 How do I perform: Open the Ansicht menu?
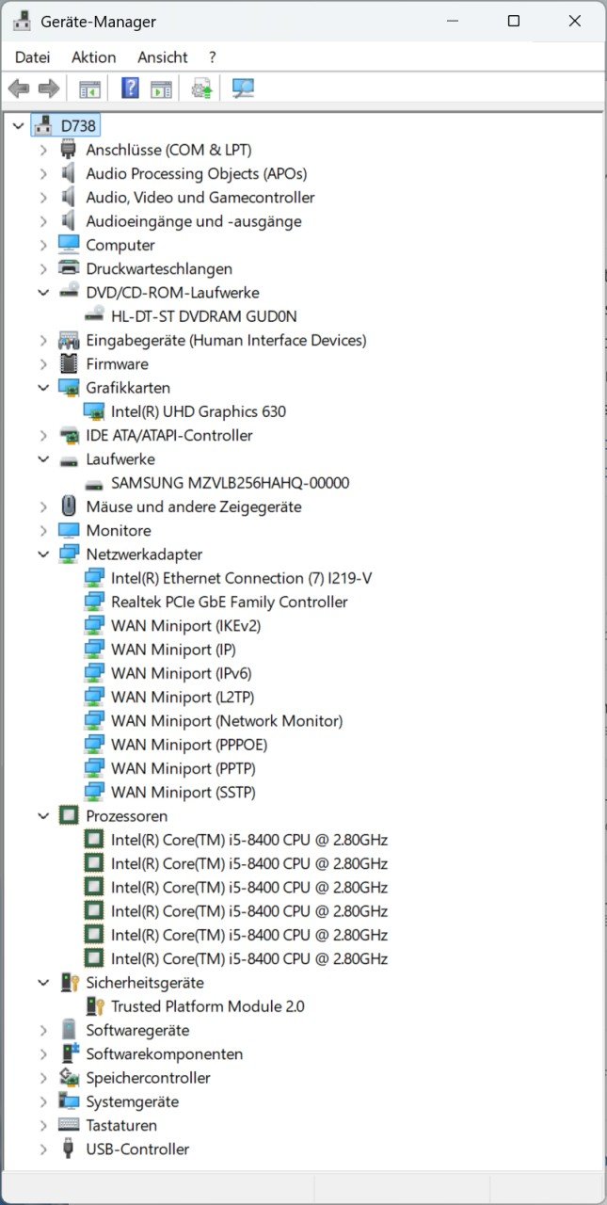pyautogui.click(x=162, y=57)
